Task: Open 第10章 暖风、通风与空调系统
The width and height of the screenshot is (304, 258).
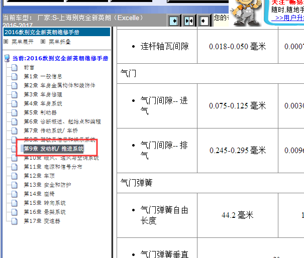Action: 61,158
